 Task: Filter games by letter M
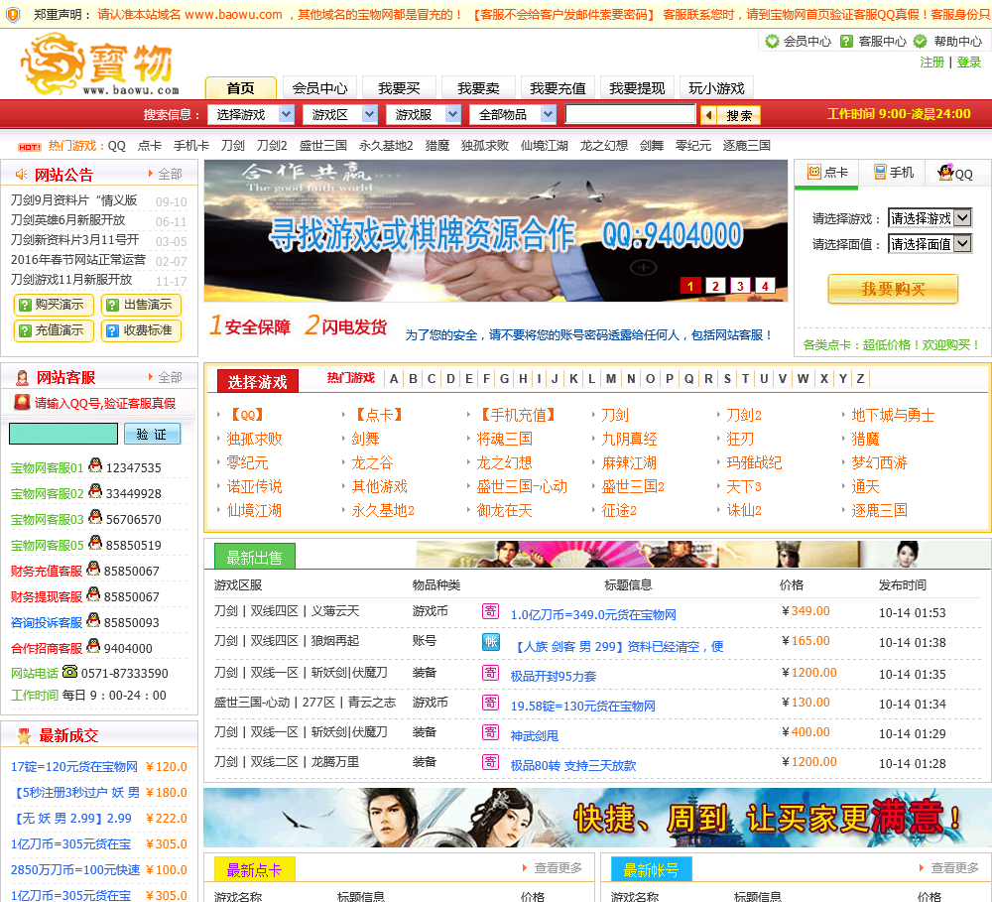[610, 378]
